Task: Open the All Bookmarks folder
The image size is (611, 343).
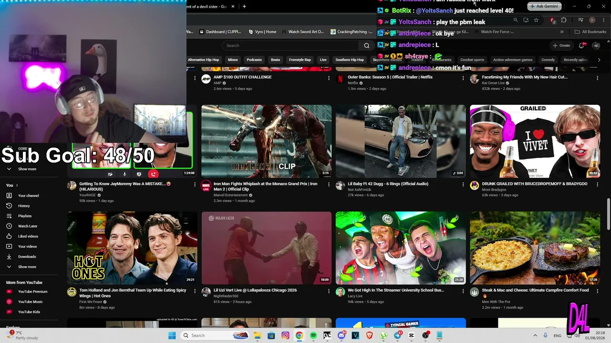Action: click(x=590, y=32)
